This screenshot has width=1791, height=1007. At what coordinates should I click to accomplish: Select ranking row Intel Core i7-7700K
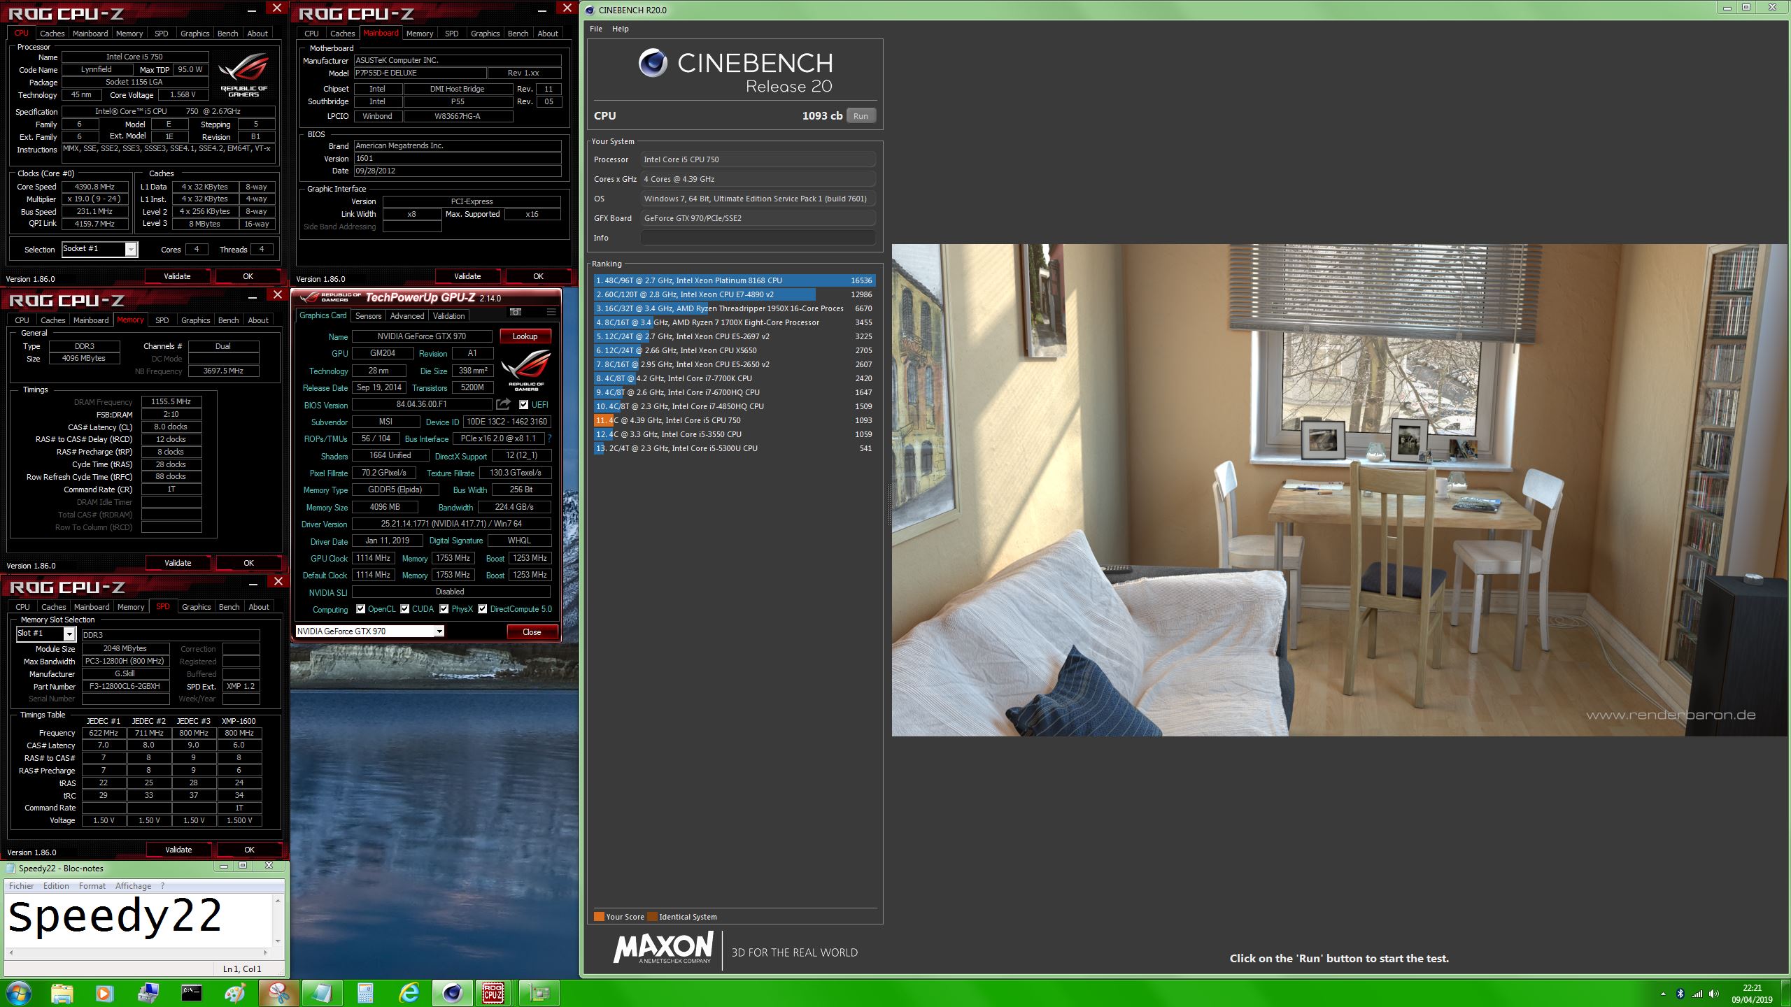(x=735, y=378)
